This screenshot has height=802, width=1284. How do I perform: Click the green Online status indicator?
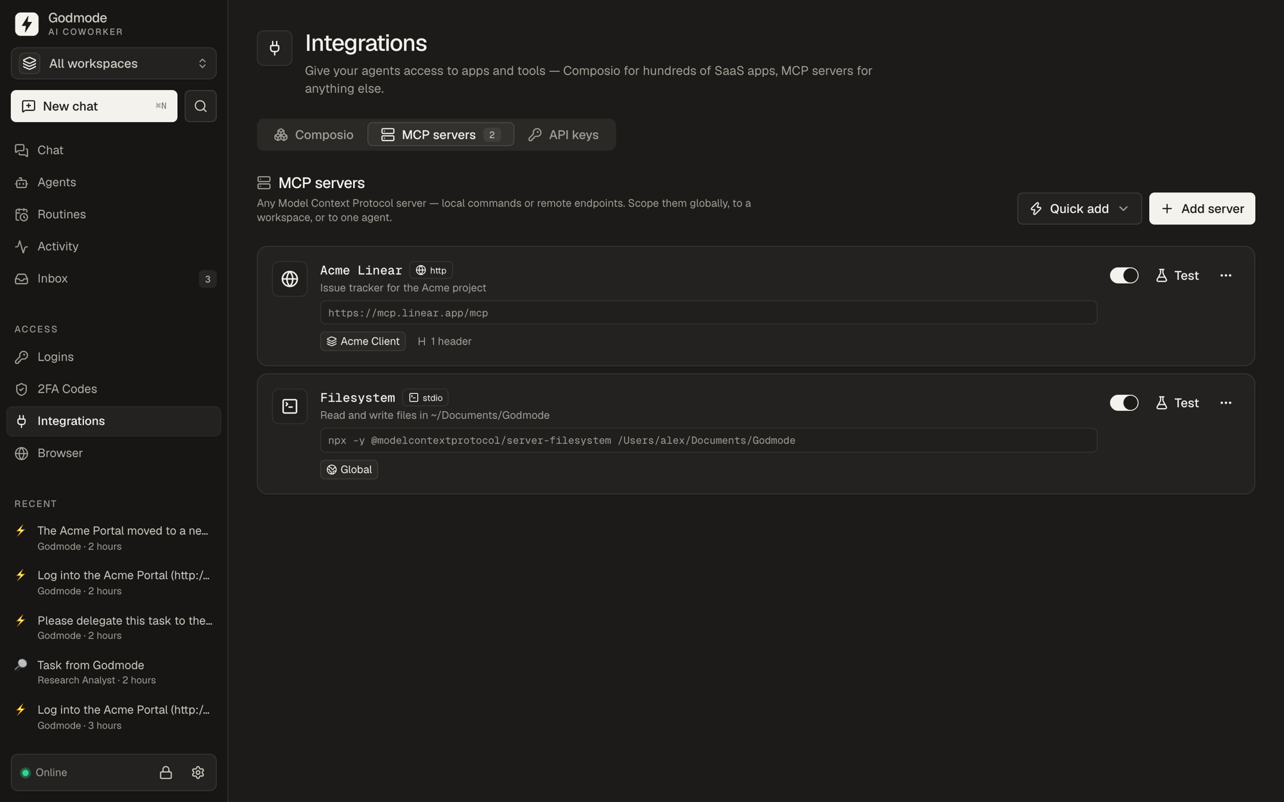[26, 772]
